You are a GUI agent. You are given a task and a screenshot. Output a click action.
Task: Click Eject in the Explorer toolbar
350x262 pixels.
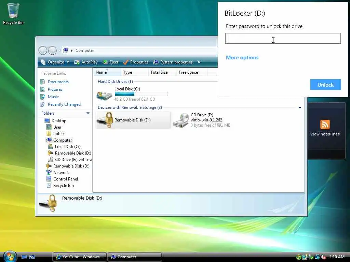pyautogui.click(x=110, y=62)
